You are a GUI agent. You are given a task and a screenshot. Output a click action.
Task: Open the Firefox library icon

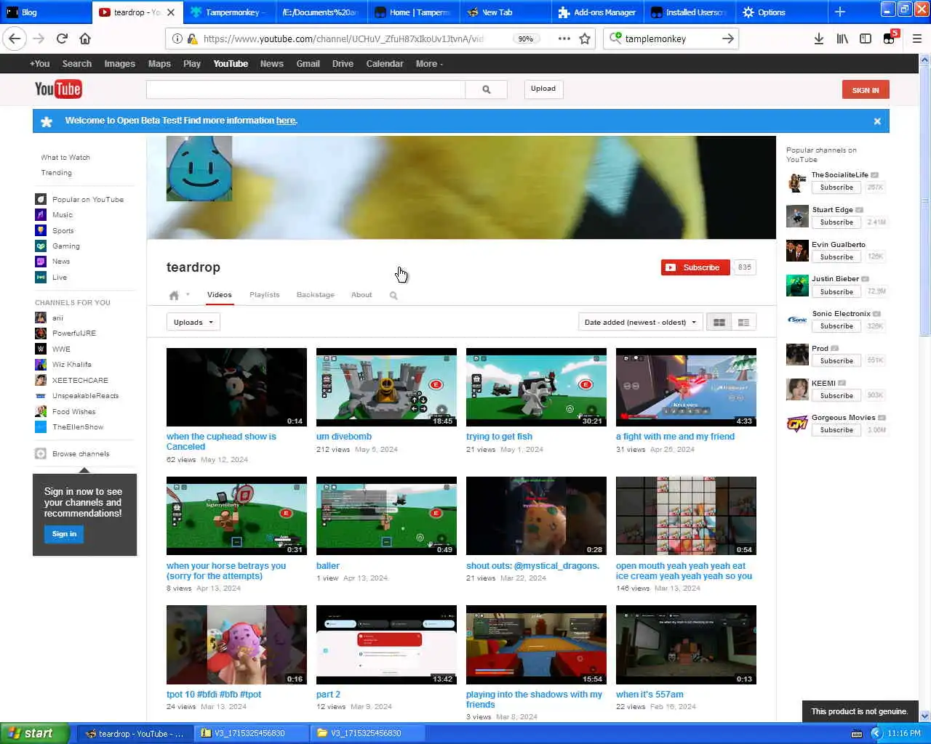(842, 39)
